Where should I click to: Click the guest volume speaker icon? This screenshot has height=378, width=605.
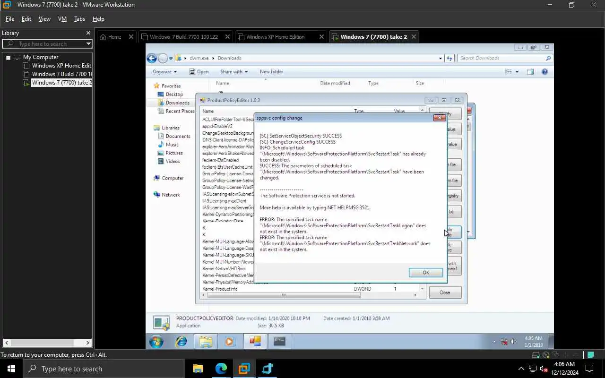pyautogui.click(x=513, y=342)
